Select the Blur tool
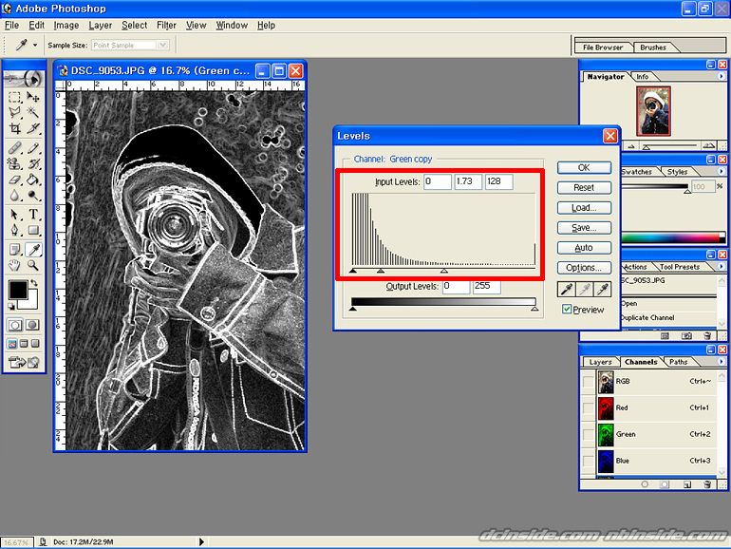This screenshot has width=731, height=549. (x=14, y=195)
